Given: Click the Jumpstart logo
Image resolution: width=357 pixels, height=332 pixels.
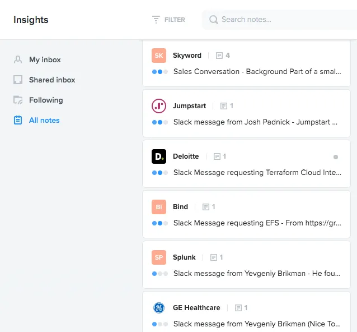Looking at the screenshot, I should 159,106.
